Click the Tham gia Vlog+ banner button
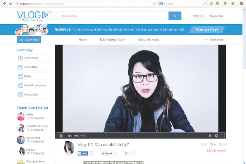The height and width of the screenshot is (164, 246). pos(207,30)
